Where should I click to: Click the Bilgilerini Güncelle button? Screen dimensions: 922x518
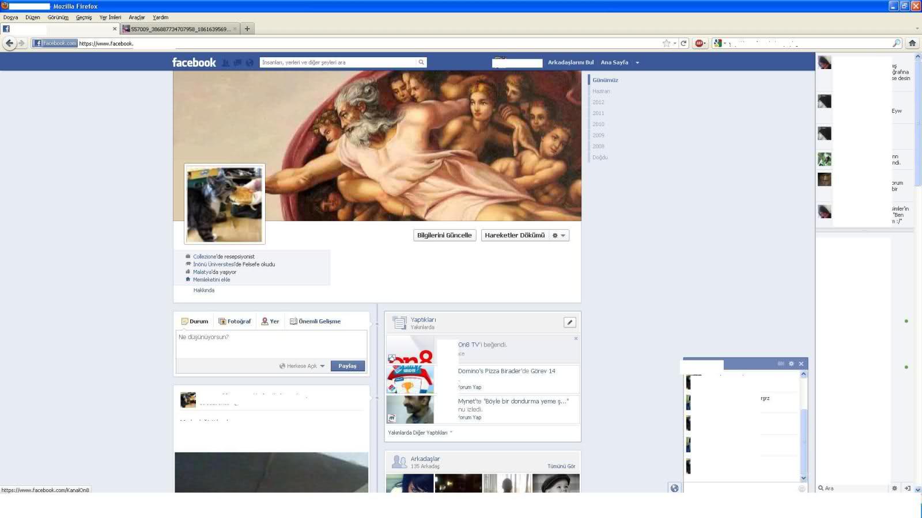tap(444, 235)
